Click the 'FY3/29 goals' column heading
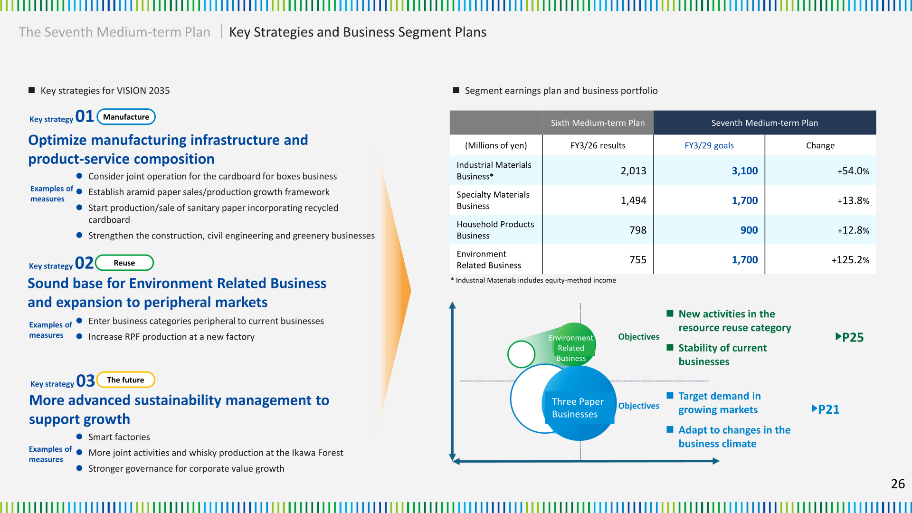 point(709,145)
